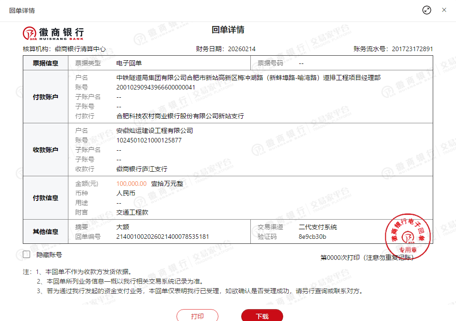The width and height of the screenshot is (456, 321).
Task: Click the fullscreen expand icon
Action: pyautogui.click(x=427, y=10)
